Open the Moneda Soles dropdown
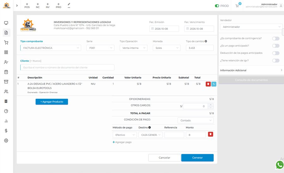 167,48
